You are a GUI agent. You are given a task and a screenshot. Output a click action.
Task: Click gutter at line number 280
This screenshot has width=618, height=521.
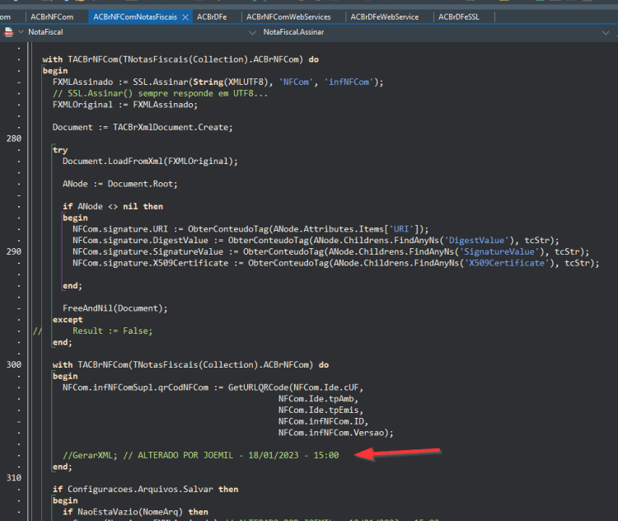(x=14, y=138)
